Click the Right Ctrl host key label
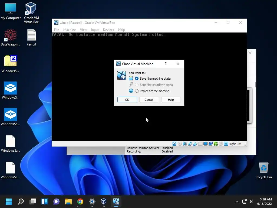277x208 pixels. pos(235,144)
